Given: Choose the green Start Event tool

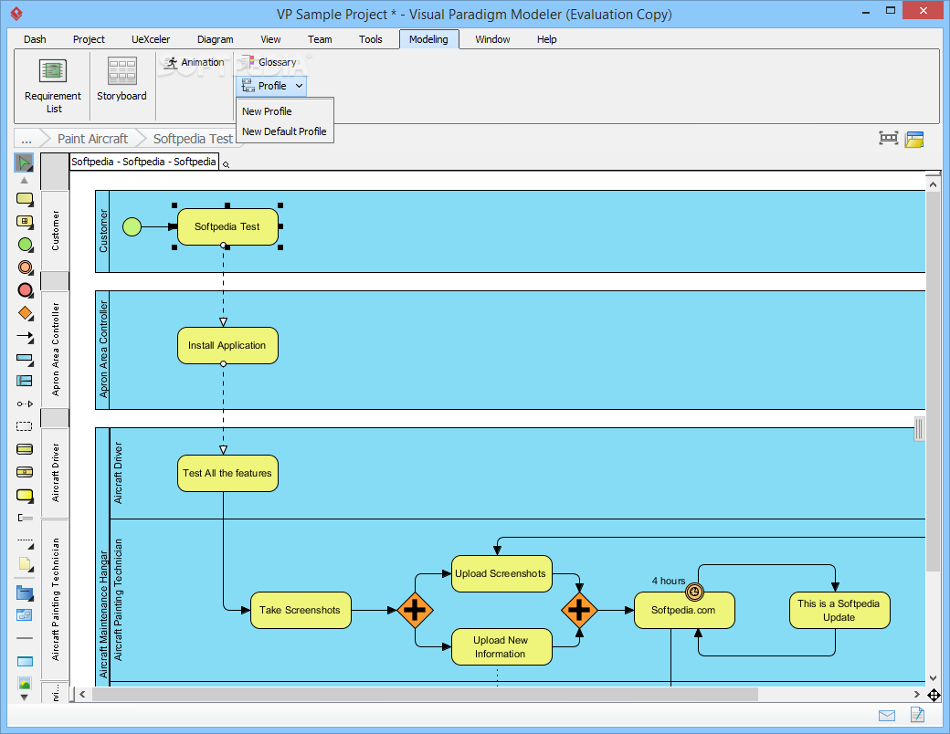Looking at the screenshot, I should [x=25, y=245].
